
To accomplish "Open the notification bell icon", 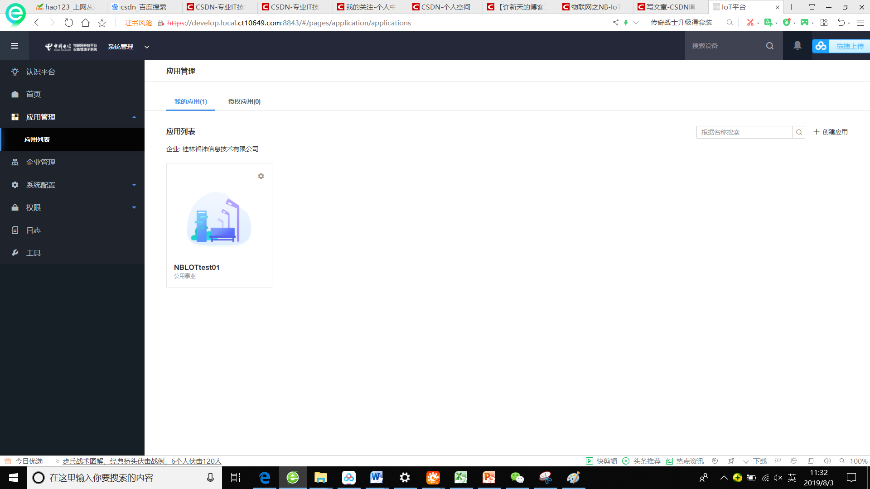I will [797, 46].
